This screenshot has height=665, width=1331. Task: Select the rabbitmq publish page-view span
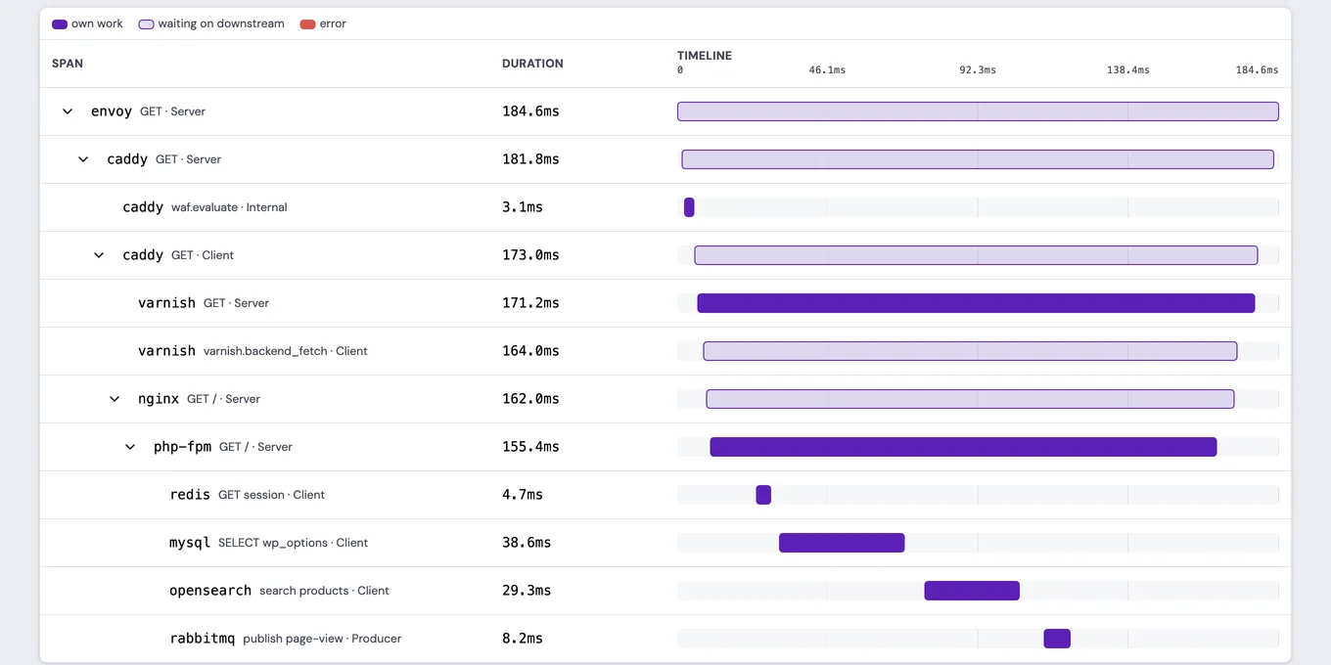click(x=286, y=639)
